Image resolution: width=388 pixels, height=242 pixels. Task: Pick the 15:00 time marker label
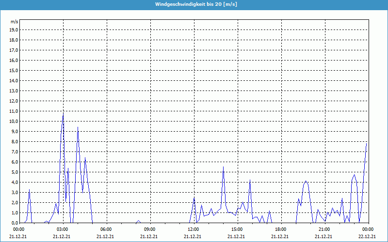tap(237, 229)
